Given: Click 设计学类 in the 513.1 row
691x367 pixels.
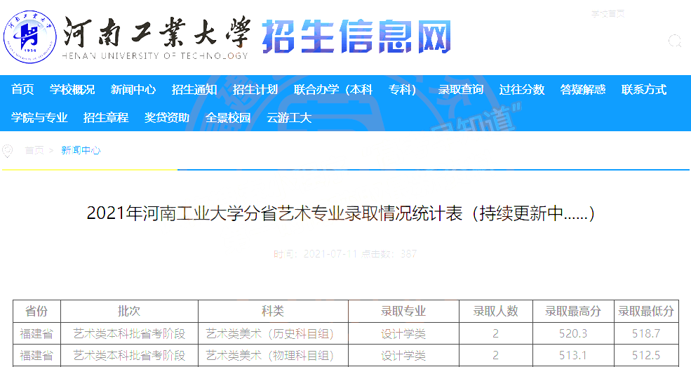Looking at the screenshot, I should click(403, 355).
